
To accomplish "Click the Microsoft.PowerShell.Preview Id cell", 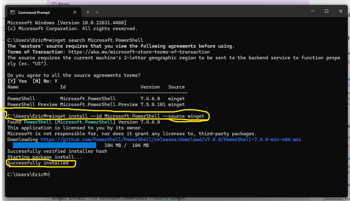I will 99,104.
